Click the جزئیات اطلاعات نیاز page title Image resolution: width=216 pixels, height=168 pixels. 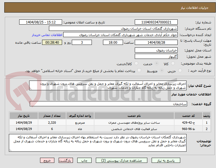pos(195,8)
